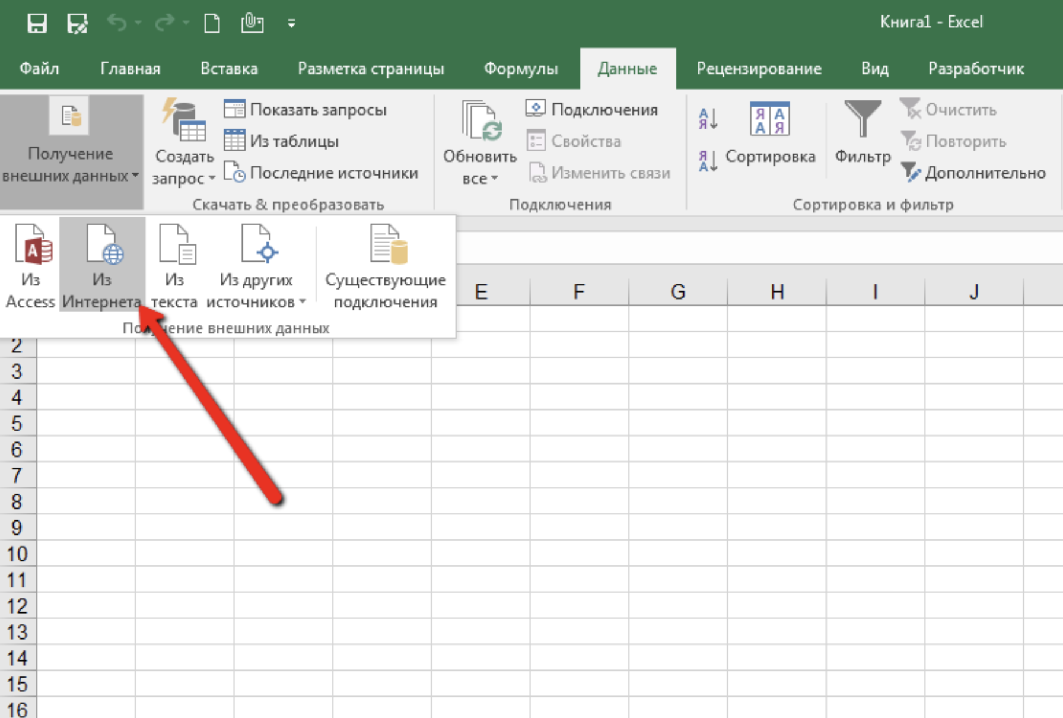Image resolution: width=1063 pixels, height=718 pixels.
Task: Click Изменить связи
Action: pyautogui.click(x=599, y=173)
